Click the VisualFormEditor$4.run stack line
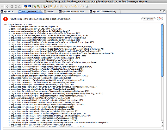The height and width of the screenshot is (130, 167). (48, 76)
